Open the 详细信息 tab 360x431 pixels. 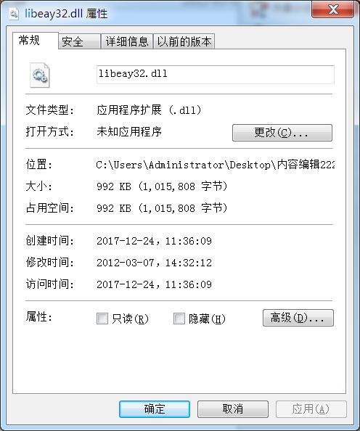pyautogui.click(x=127, y=41)
